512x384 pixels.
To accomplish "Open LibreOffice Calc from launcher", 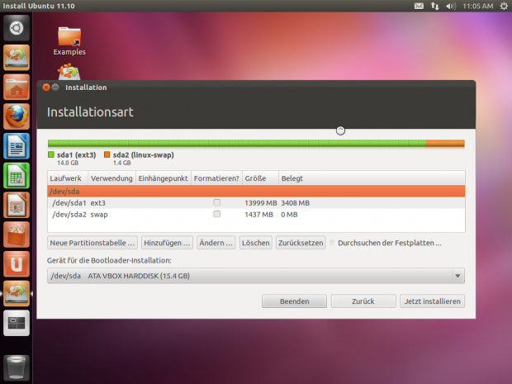I will (17, 176).
